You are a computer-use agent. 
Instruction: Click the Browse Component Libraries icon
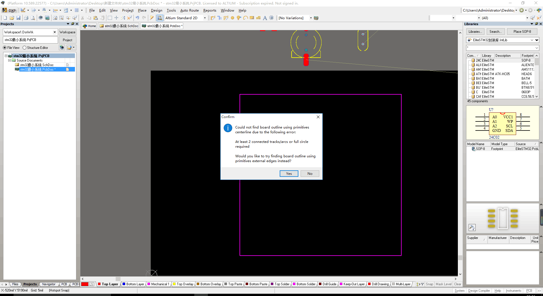click(160, 18)
